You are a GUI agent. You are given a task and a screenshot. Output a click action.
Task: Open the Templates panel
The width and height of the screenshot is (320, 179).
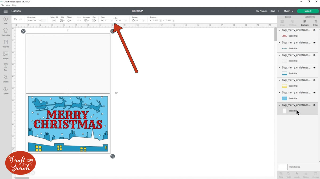point(6,32)
